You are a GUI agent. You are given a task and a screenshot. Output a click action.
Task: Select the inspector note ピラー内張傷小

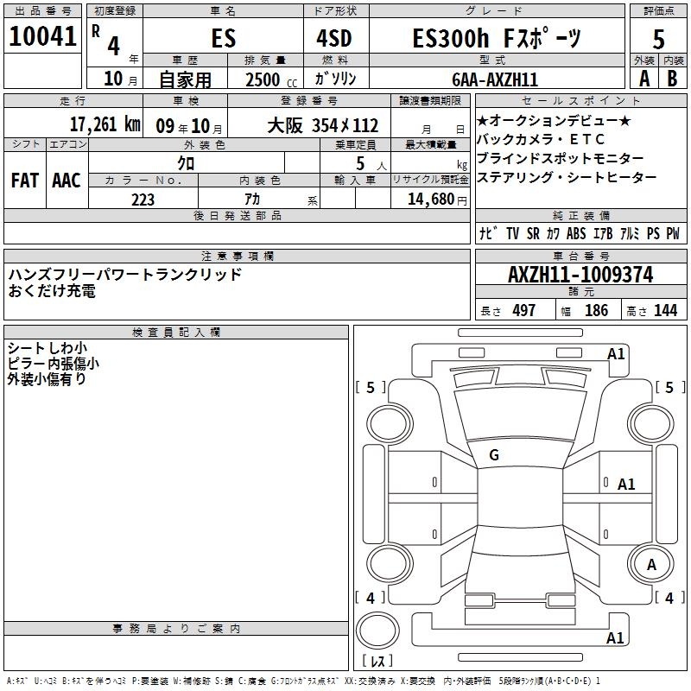pos(53,363)
